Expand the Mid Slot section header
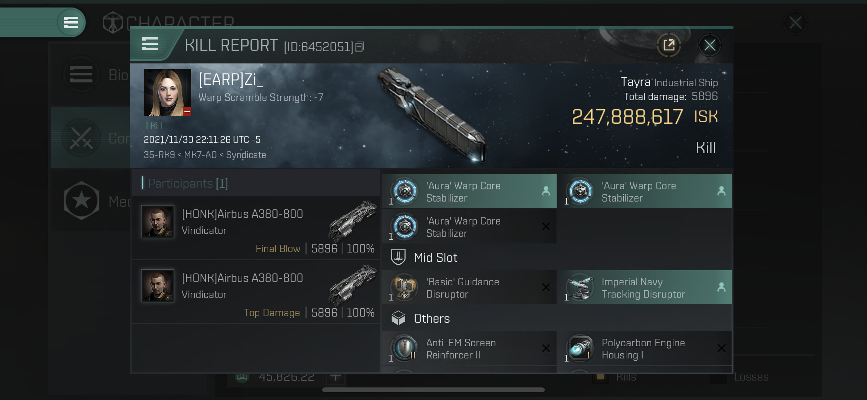Image resolution: width=867 pixels, height=400 pixels. pos(435,257)
